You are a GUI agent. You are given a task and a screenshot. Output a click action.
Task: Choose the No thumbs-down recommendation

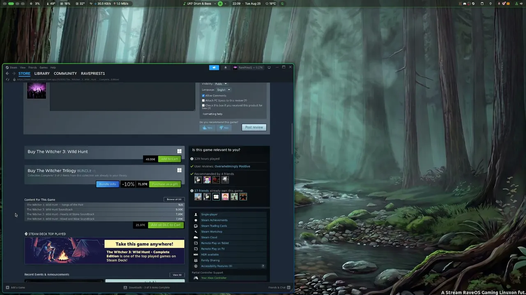coord(224,128)
